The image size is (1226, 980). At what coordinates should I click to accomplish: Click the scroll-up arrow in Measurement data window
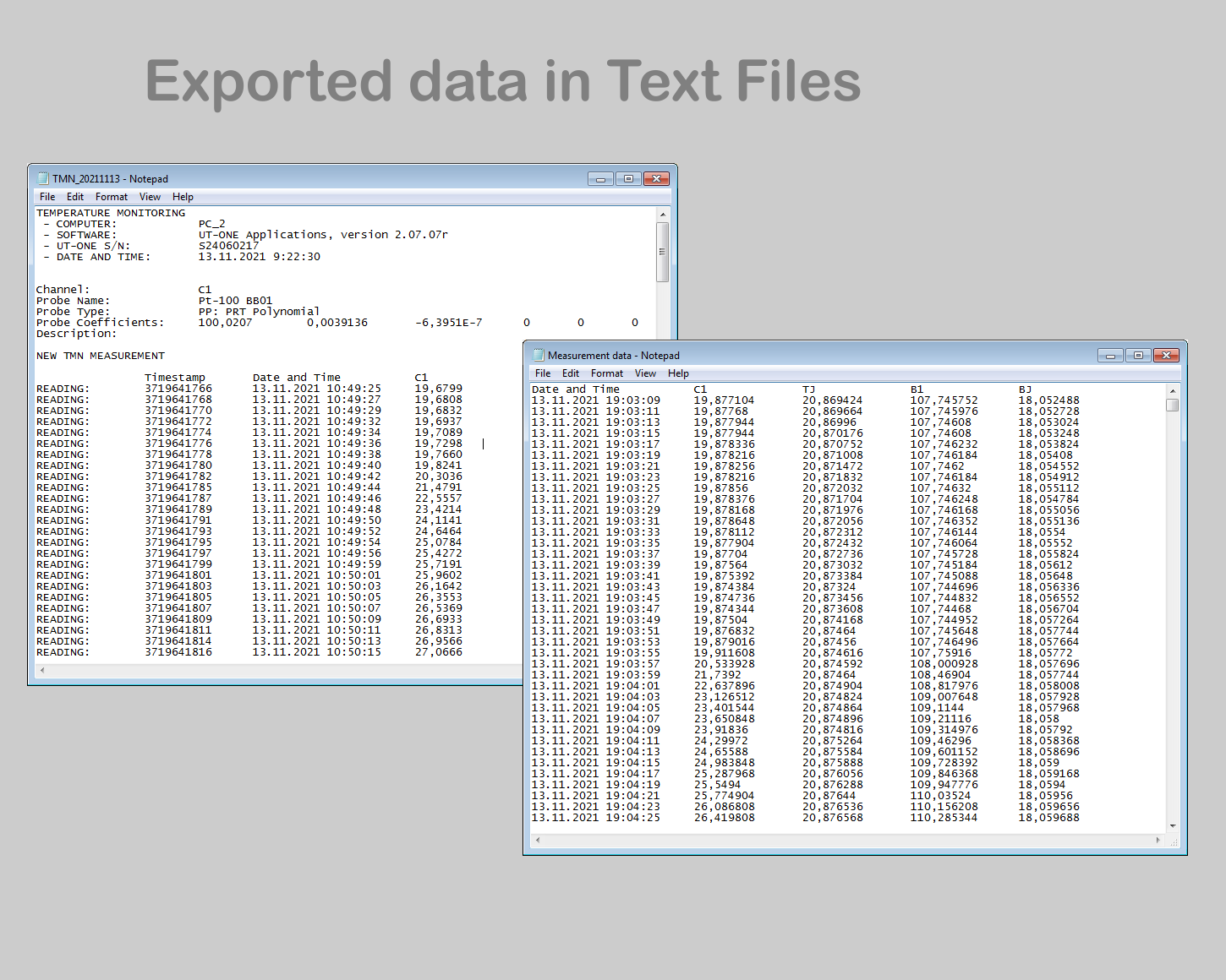[1173, 390]
